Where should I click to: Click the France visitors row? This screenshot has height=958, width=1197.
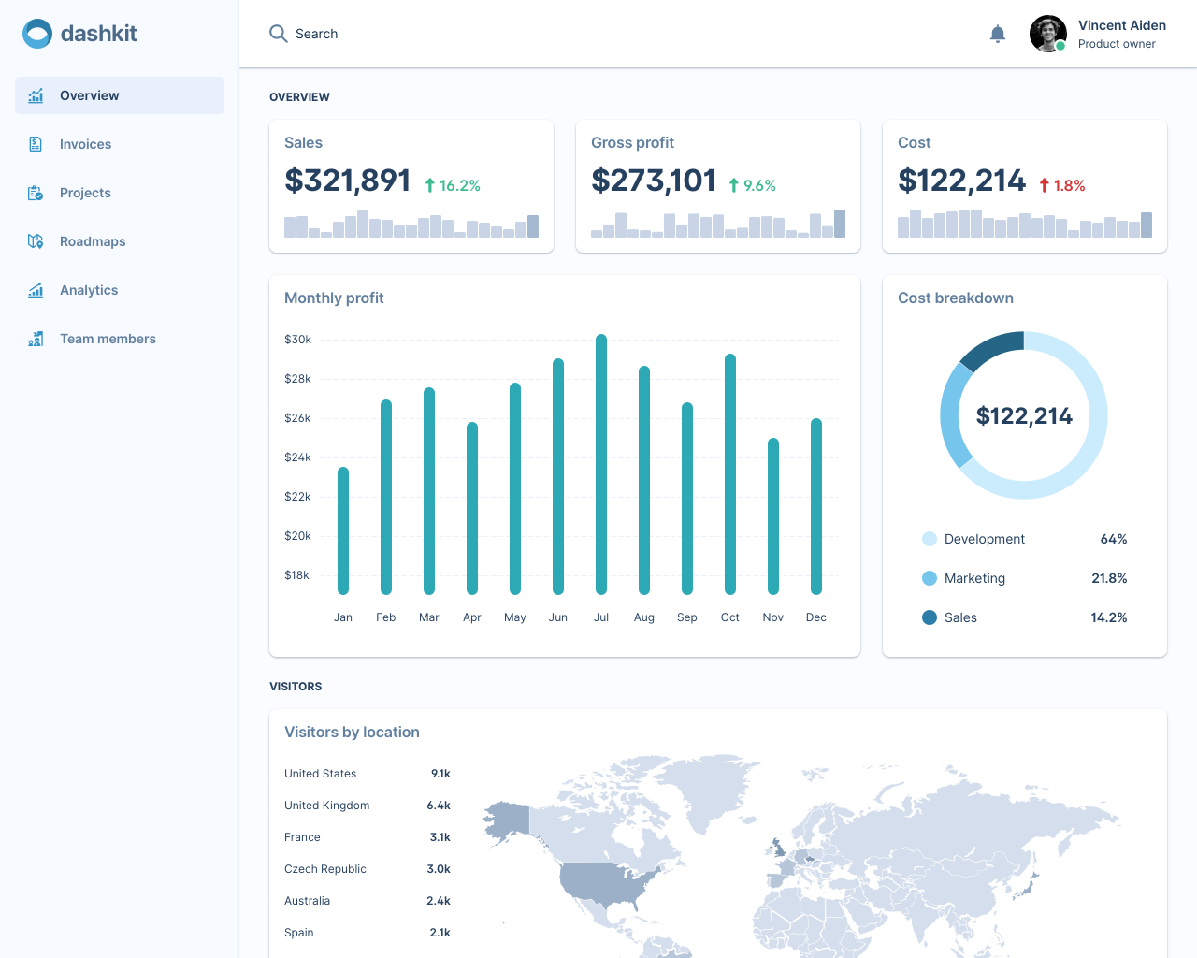(x=368, y=837)
